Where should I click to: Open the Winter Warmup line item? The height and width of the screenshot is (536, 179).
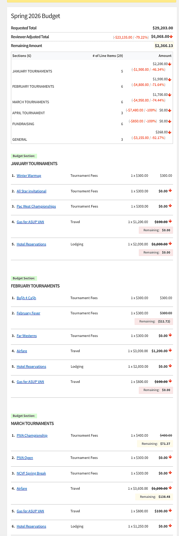click(29, 176)
